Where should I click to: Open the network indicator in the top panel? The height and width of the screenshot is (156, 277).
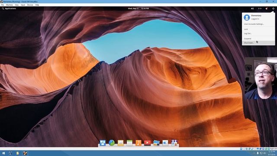point(260,9)
